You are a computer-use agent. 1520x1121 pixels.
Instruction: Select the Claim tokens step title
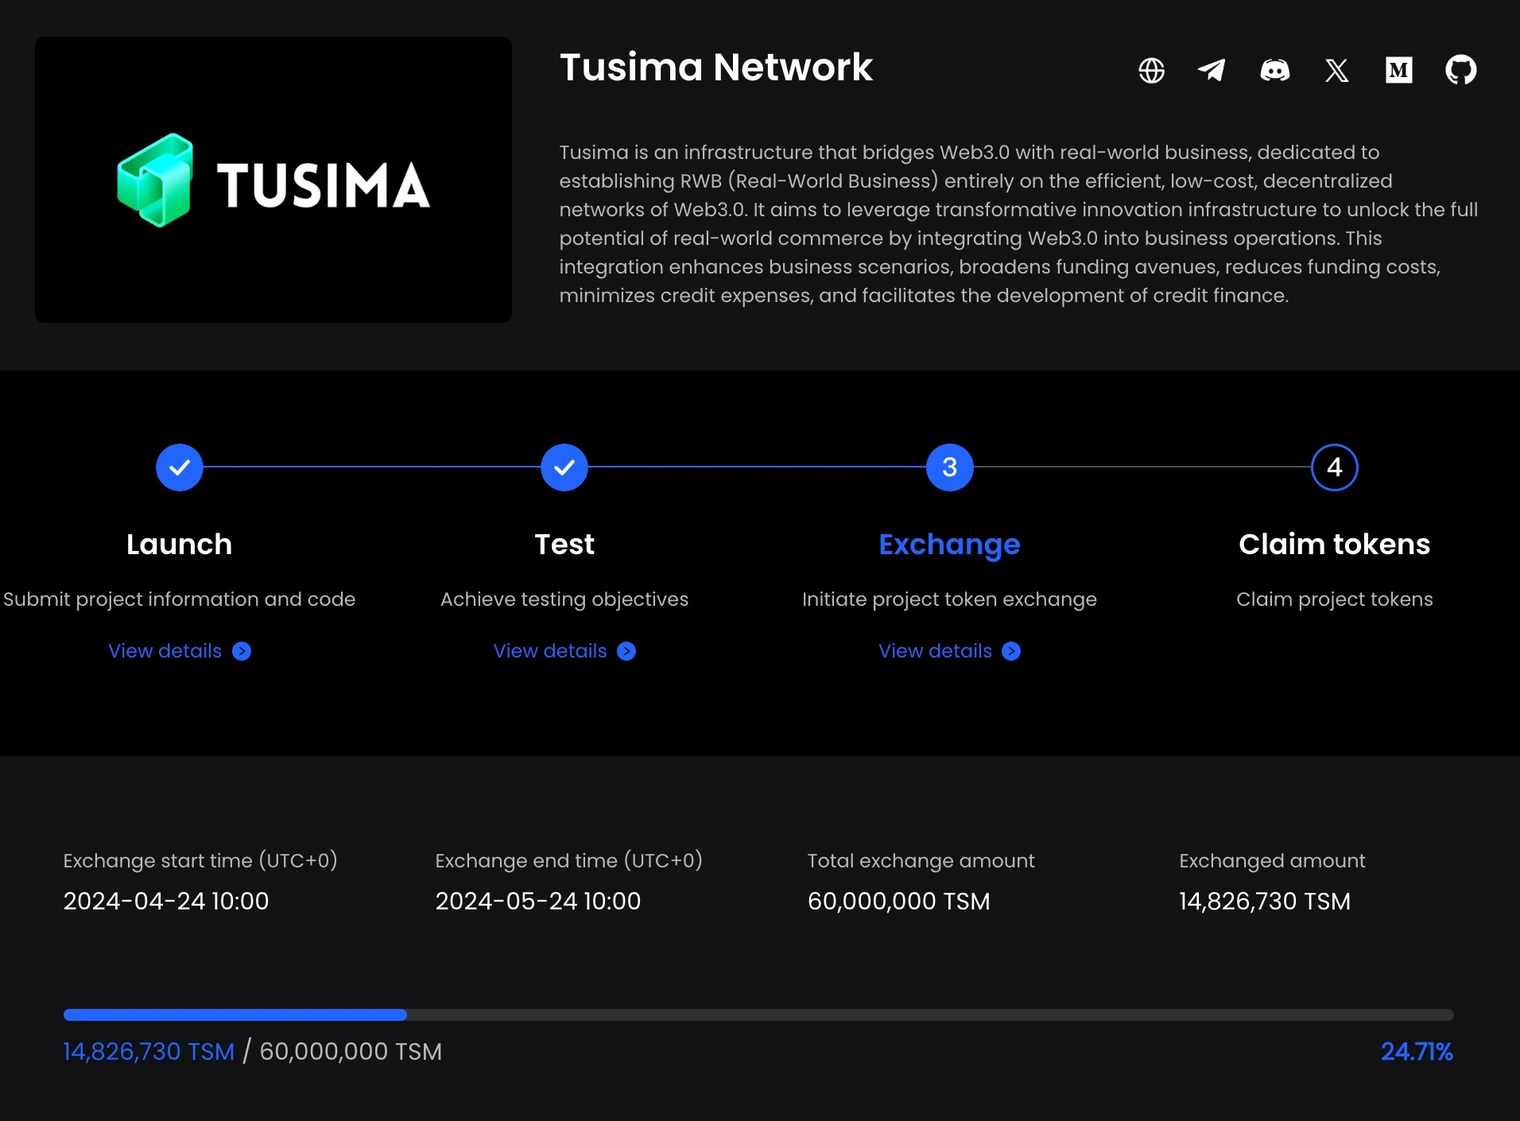pyautogui.click(x=1334, y=545)
